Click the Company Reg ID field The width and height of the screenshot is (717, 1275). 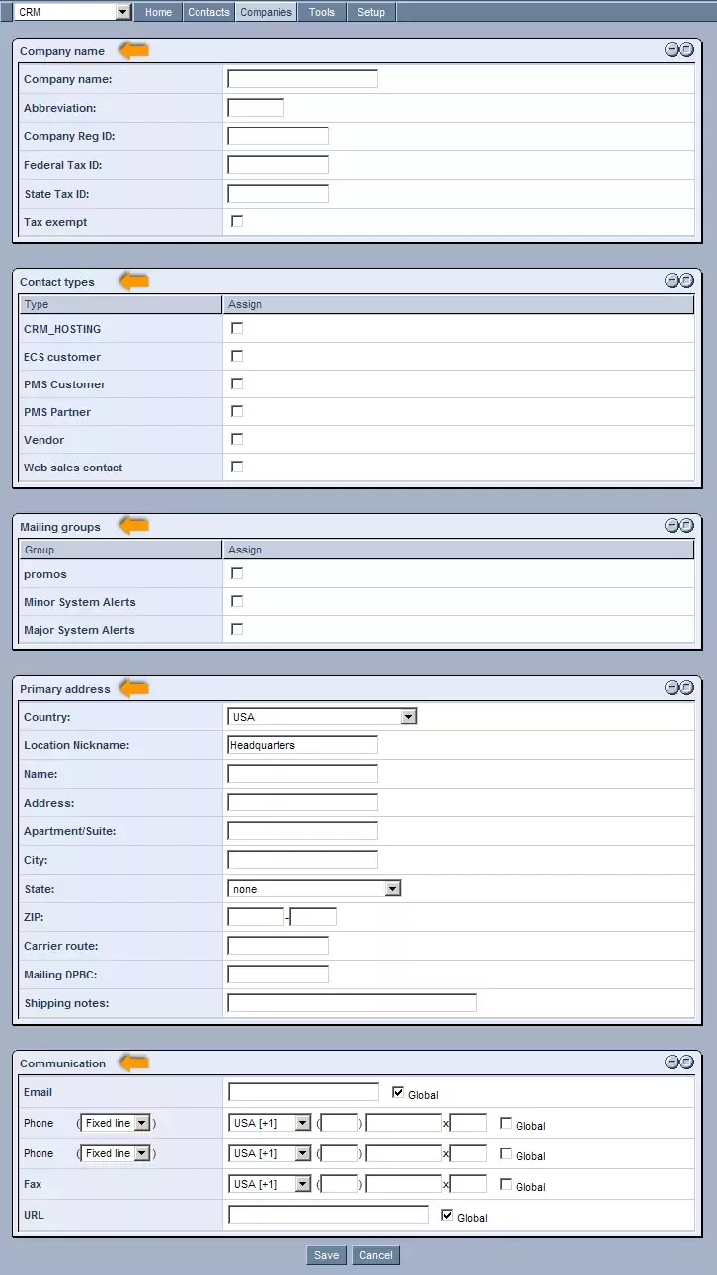279,136
